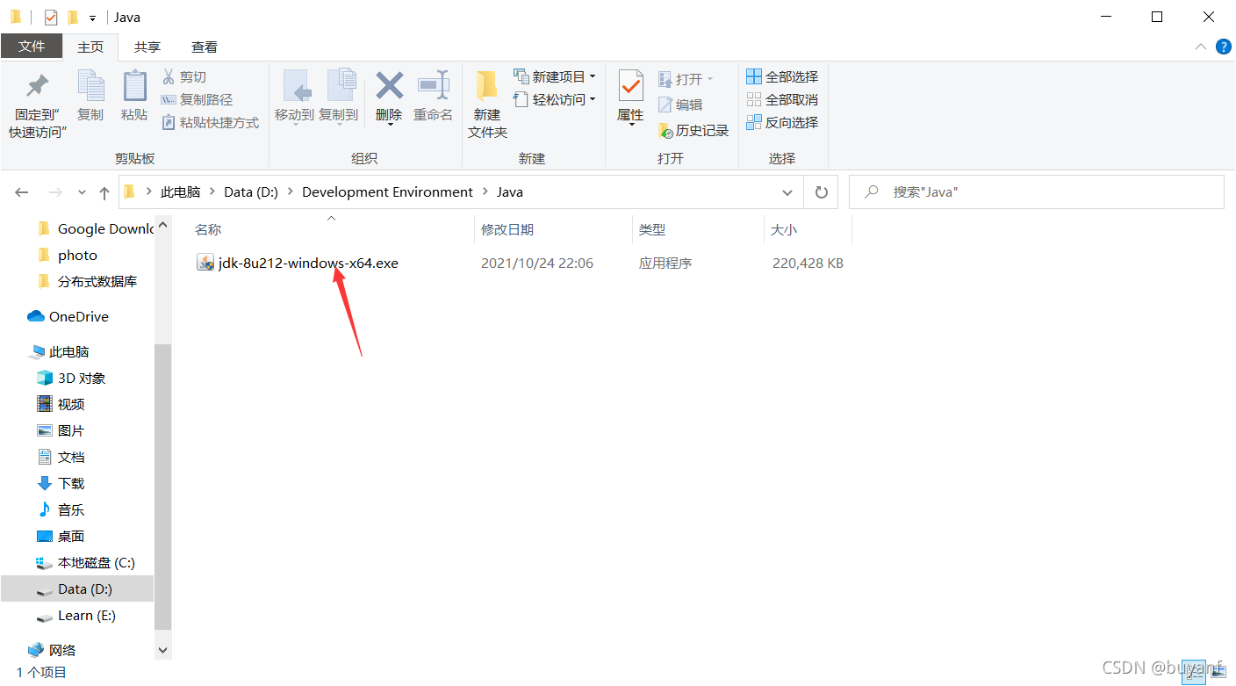This screenshot has height=686, width=1236.
Task: Click Properties icon in title bar quick access
Action: pyautogui.click(x=51, y=17)
